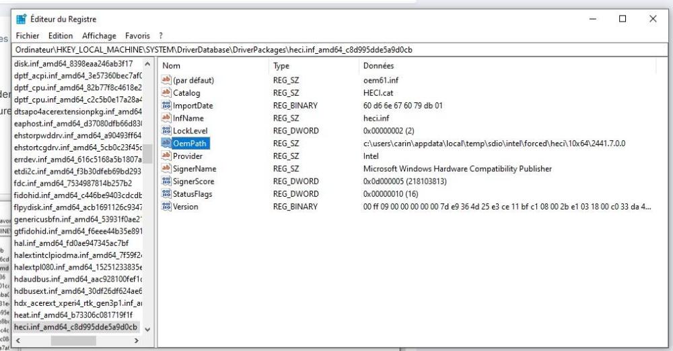Select the hdbusext.inf_amd64 key
This screenshot has height=351, width=673.
(x=77, y=291)
